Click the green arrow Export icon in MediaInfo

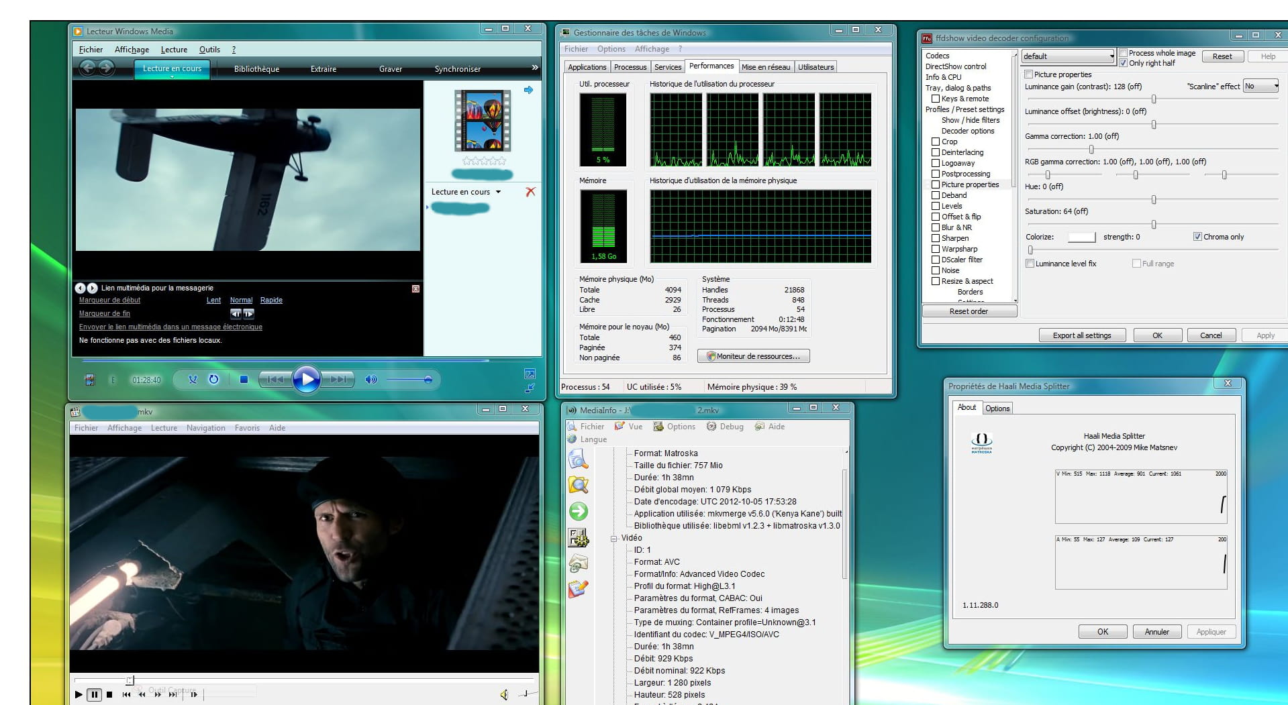pos(578,511)
